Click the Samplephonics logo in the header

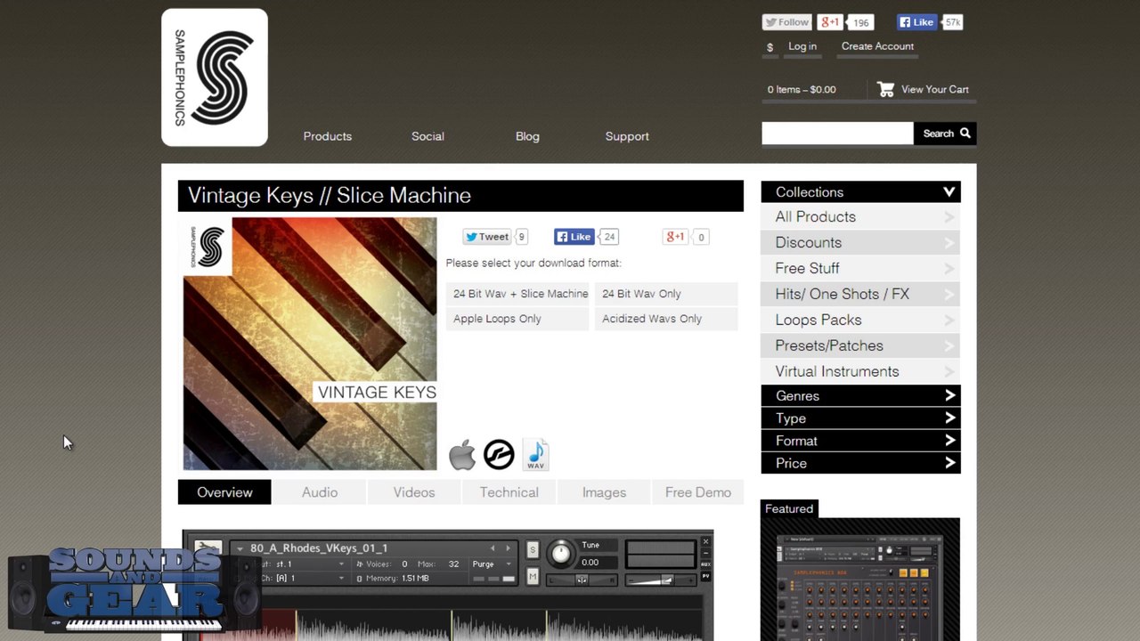point(215,77)
